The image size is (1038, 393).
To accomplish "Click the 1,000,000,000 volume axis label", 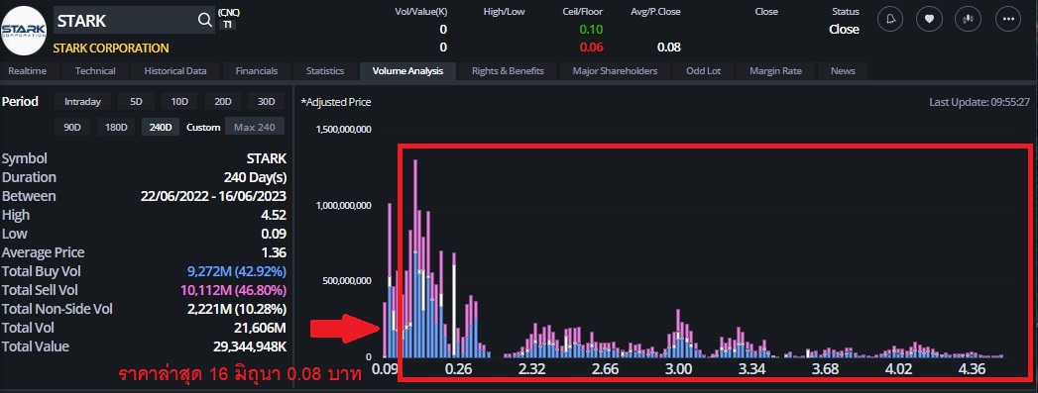I will click(344, 206).
